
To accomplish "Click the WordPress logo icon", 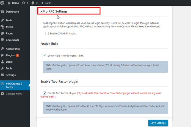I will coord(2,3).
